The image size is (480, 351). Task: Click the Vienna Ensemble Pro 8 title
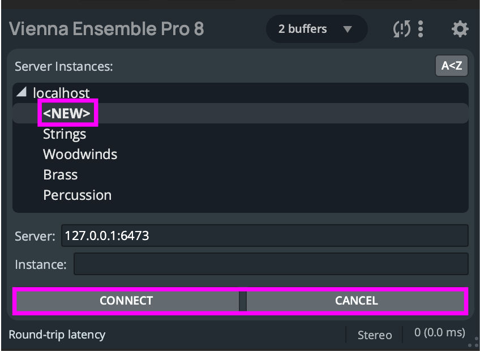pyautogui.click(x=106, y=29)
